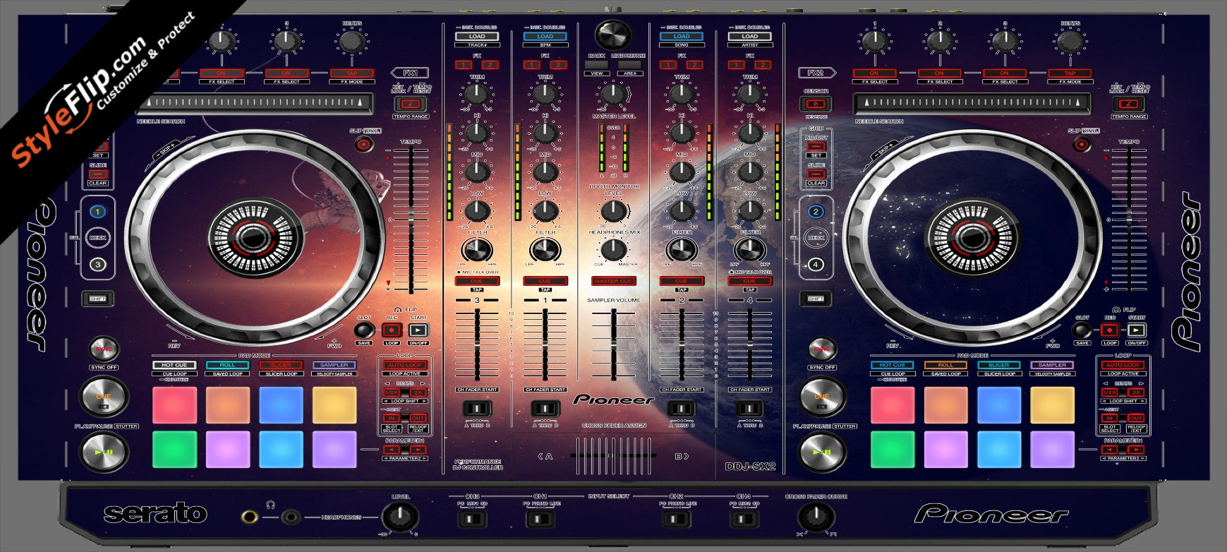Assign FX 1 on channel 3
Screen dimensions: 1227x552
click(464, 64)
